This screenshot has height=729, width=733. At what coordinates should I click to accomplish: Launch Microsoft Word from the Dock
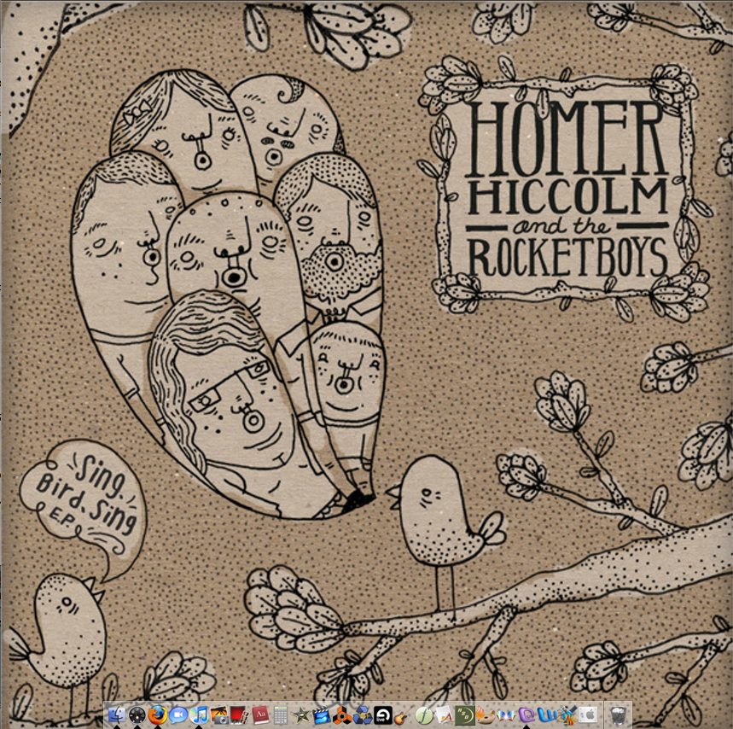click(546, 715)
